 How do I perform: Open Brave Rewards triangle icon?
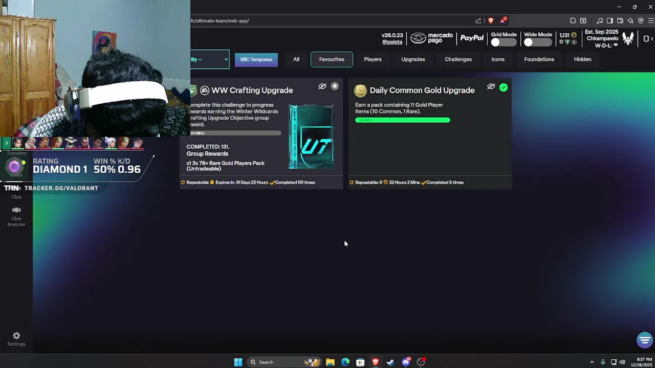pyautogui.click(x=504, y=21)
